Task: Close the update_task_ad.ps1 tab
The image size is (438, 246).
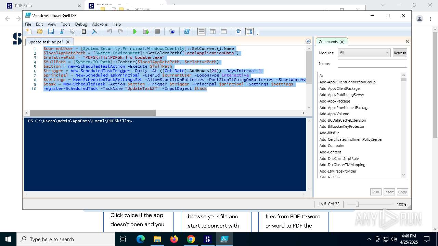Action: 68,42
